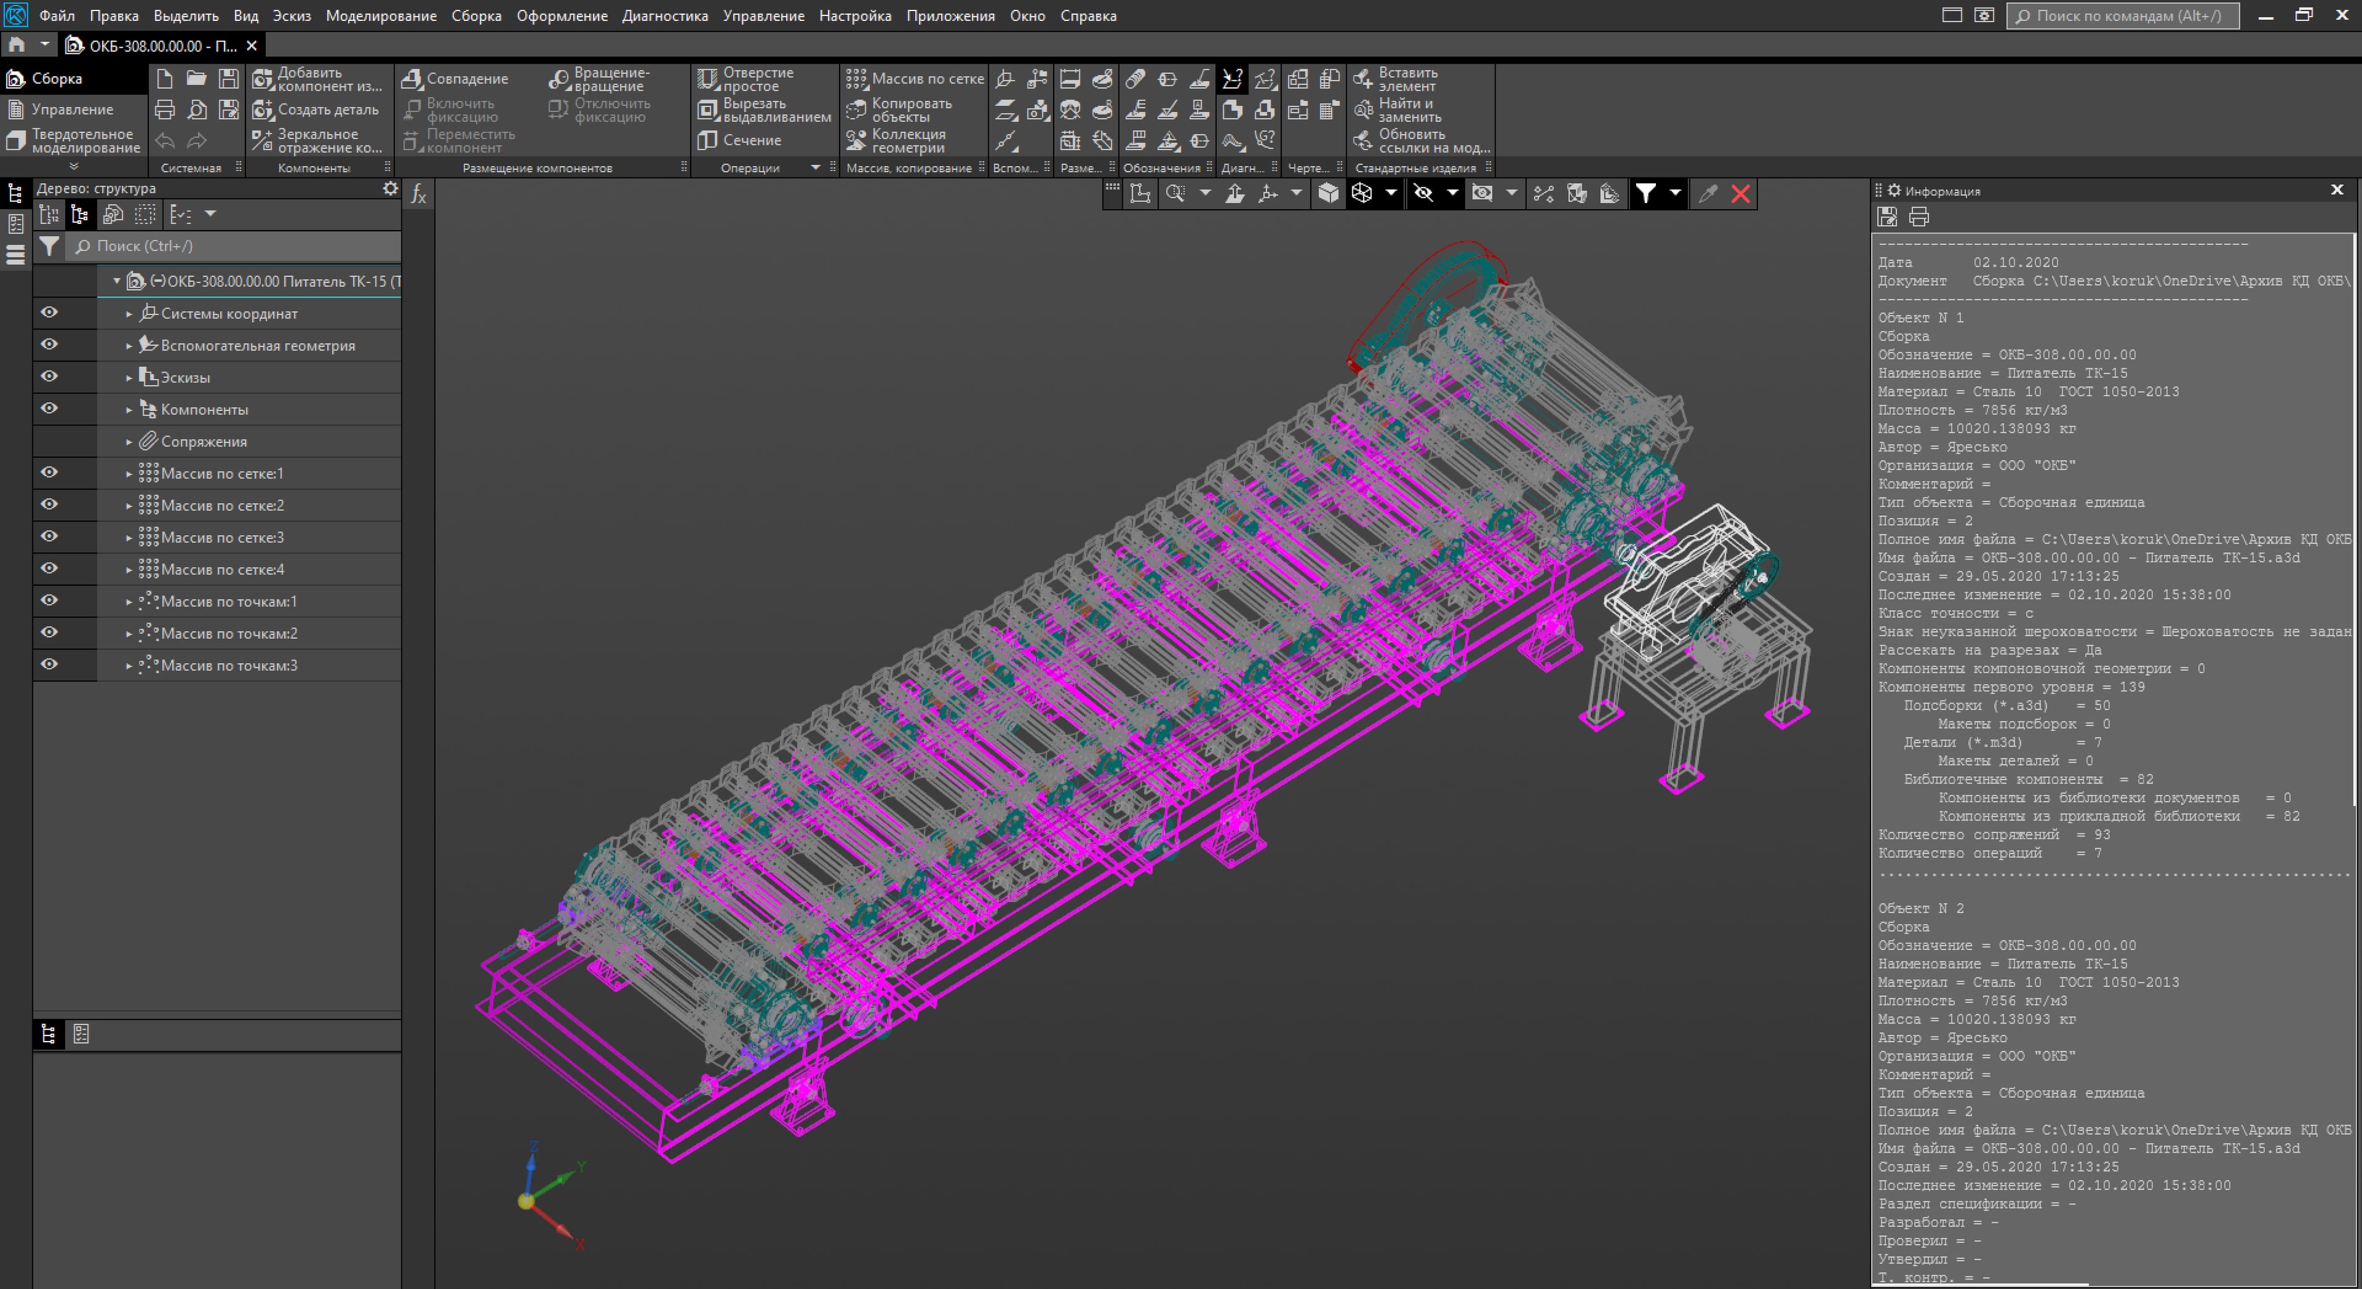Click the Сечение operation icon
2362x1289 pixels.
(x=707, y=140)
